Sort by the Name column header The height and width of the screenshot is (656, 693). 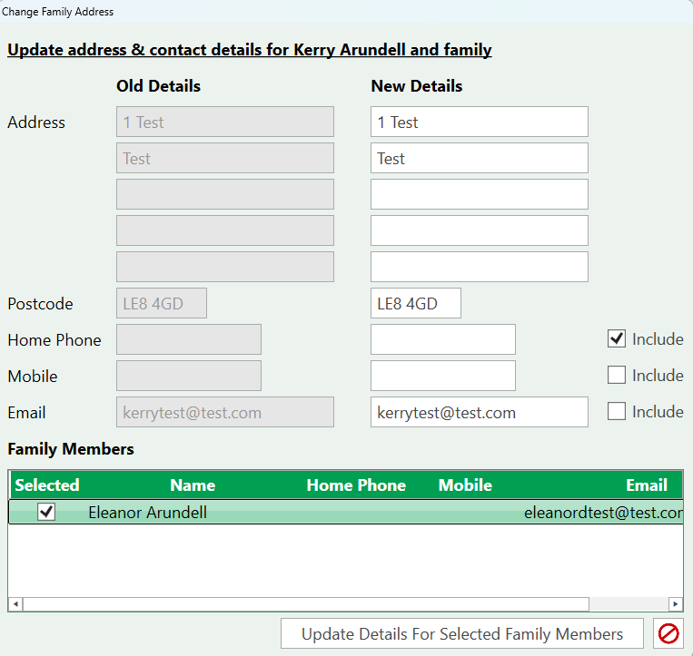(193, 485)
